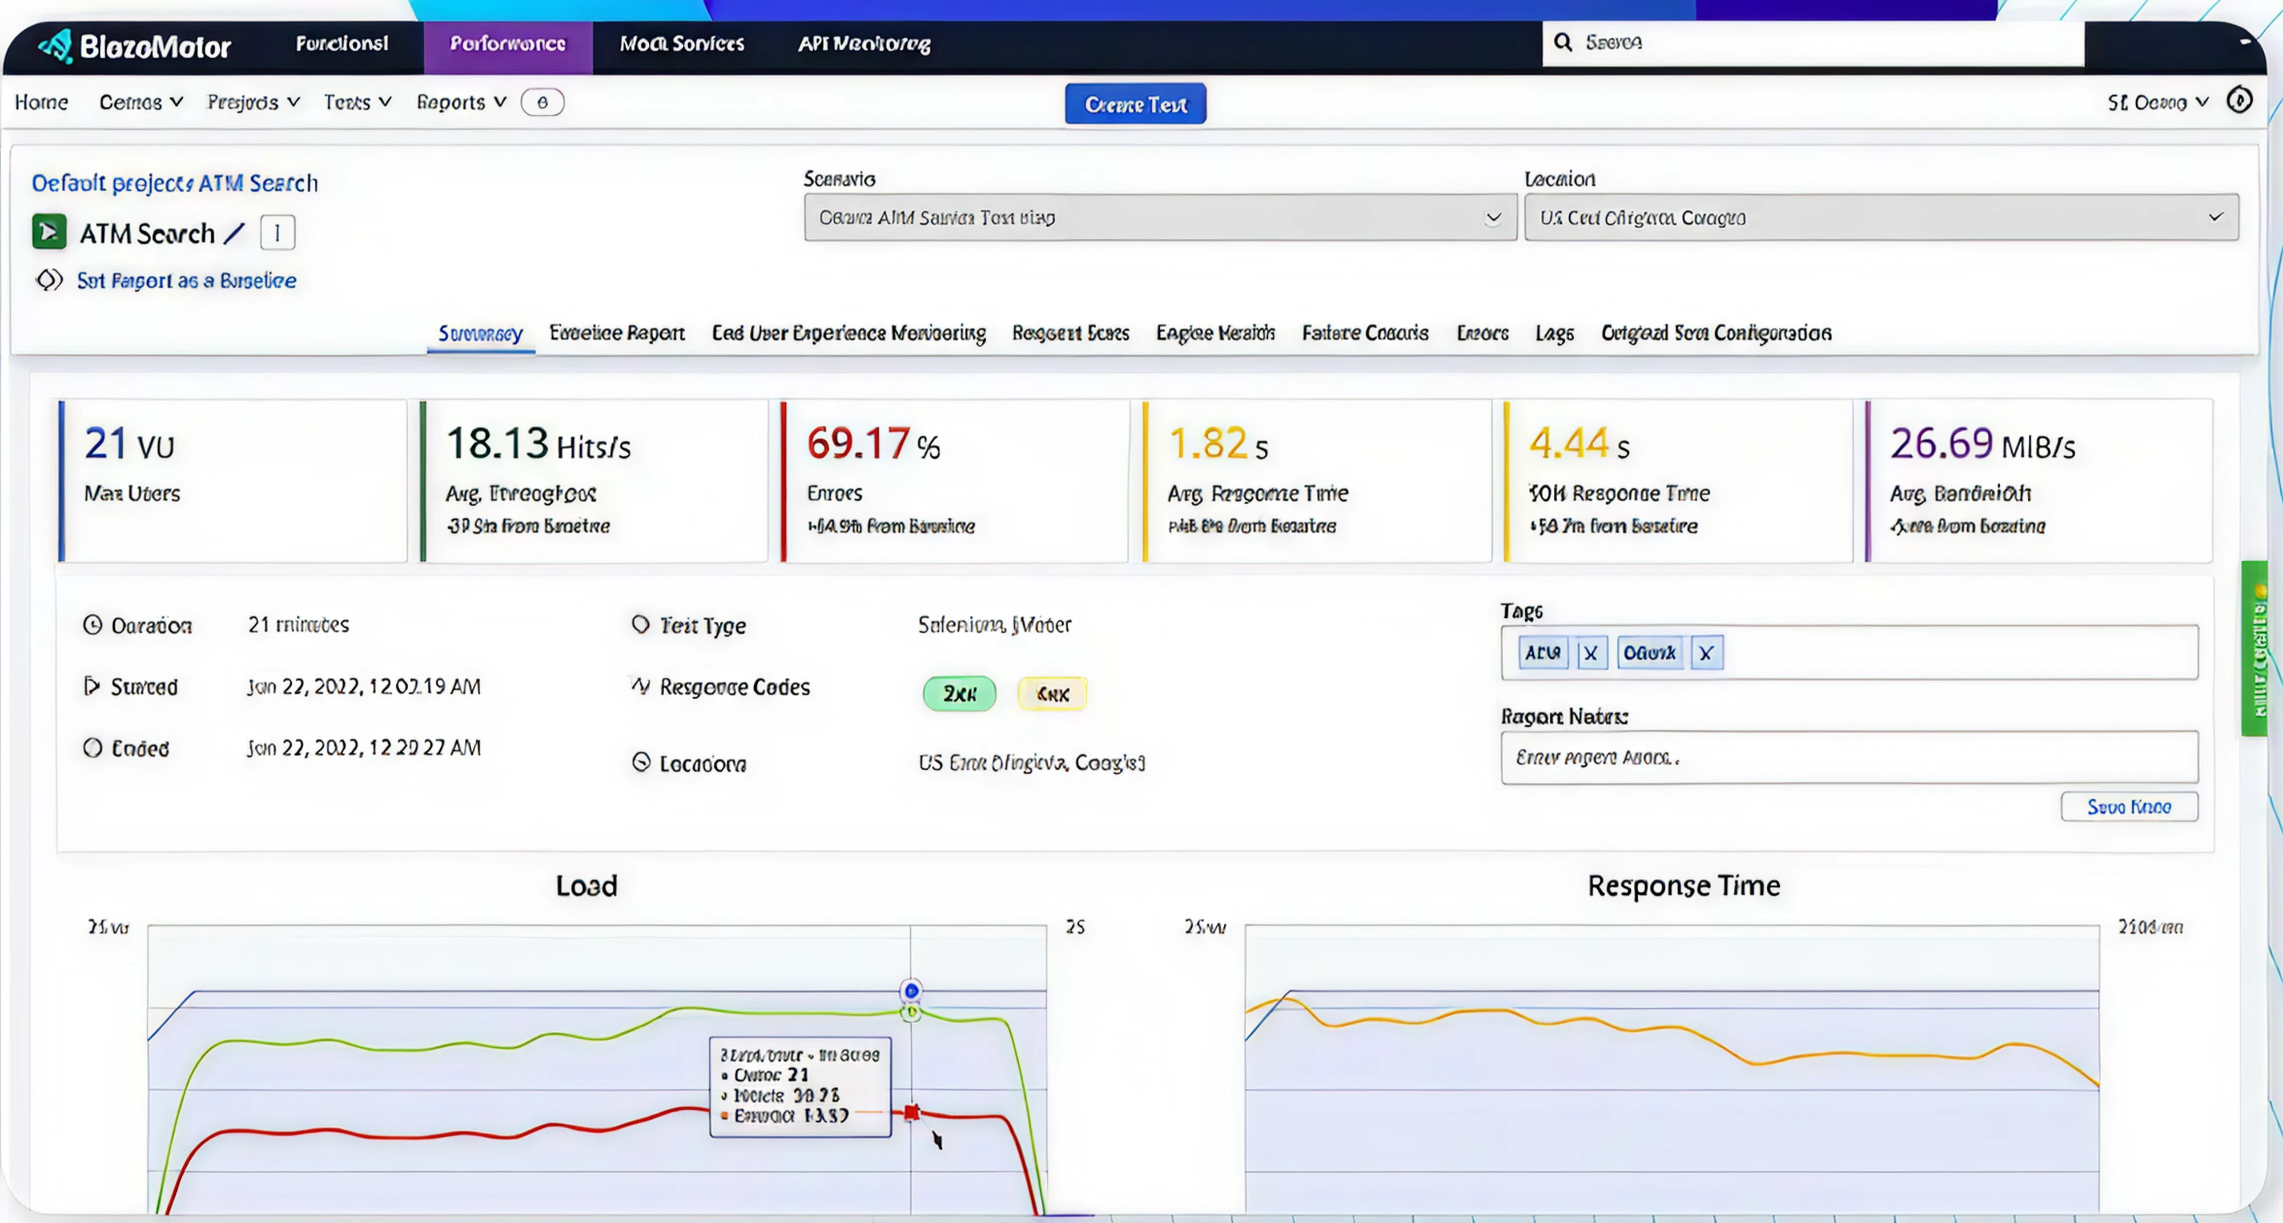Remove the second tag using its X

point(1706,654)
